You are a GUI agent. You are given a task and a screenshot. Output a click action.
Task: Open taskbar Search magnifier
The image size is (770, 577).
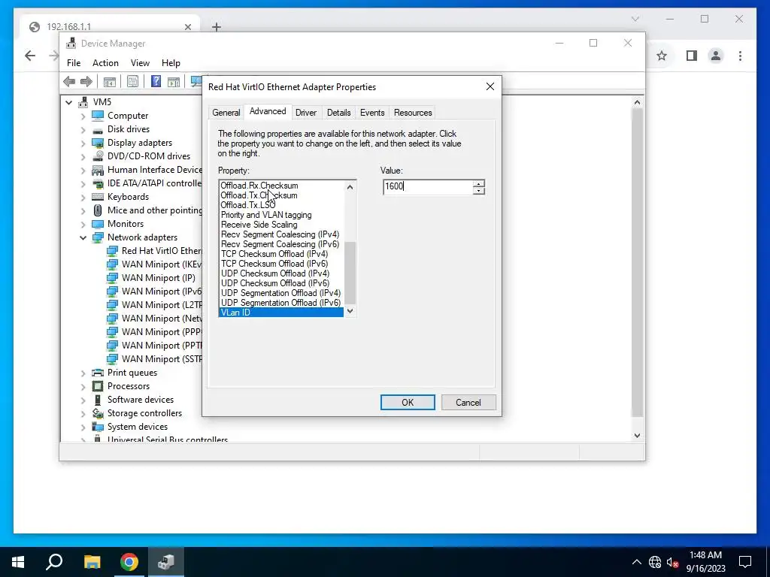tap(54, 562)
